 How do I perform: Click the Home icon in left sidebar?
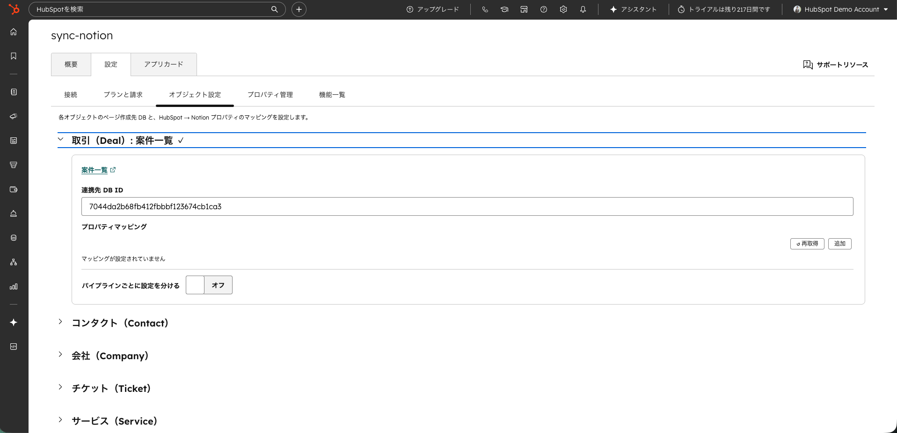coord(14,32)
